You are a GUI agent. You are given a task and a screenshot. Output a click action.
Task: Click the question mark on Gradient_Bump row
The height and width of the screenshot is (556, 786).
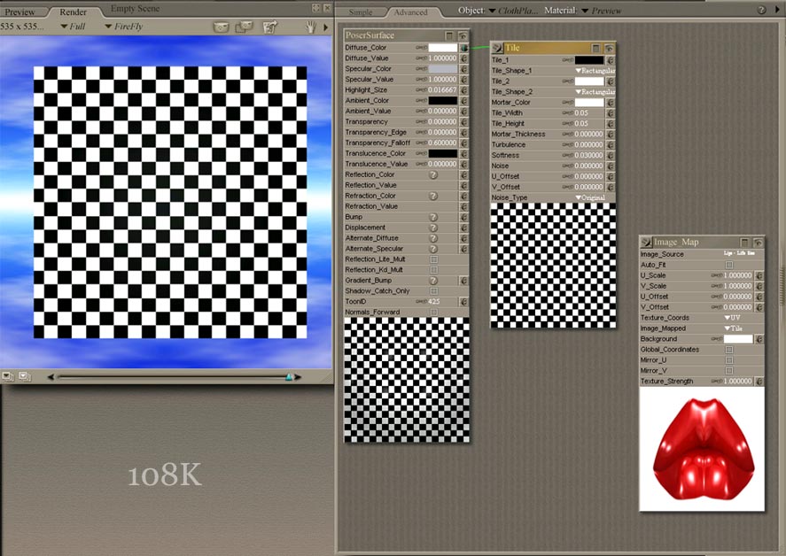coord(433,281)
